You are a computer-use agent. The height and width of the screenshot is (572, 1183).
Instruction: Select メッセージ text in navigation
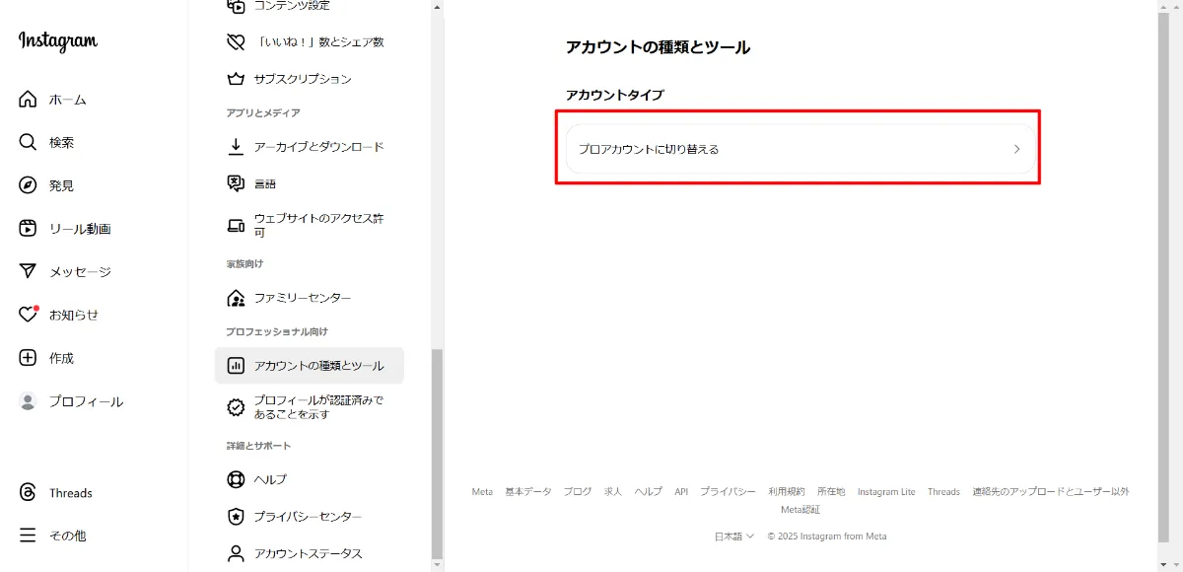click(80, 271)
